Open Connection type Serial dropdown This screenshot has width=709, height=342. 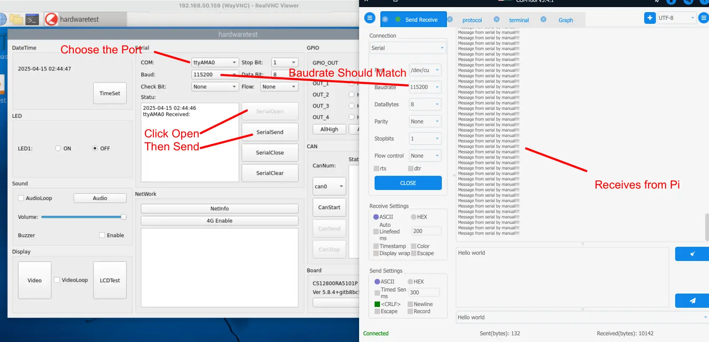(408, 48)
